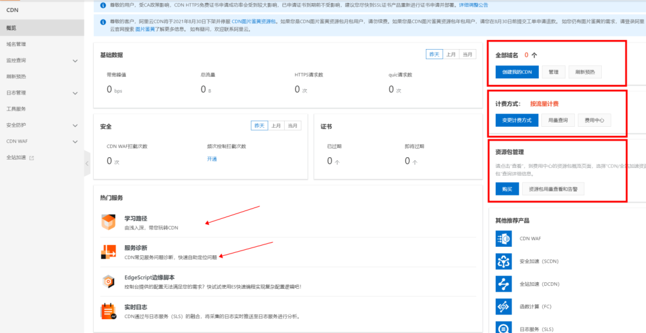Open the 详细调整公告 link
The height and width of the screenshot is (333, 646).
[474, 5]
